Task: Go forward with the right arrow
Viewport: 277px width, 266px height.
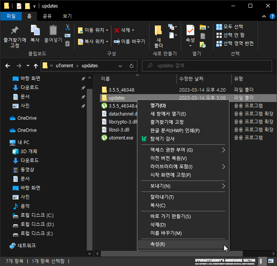Action: tap(19, 66)
